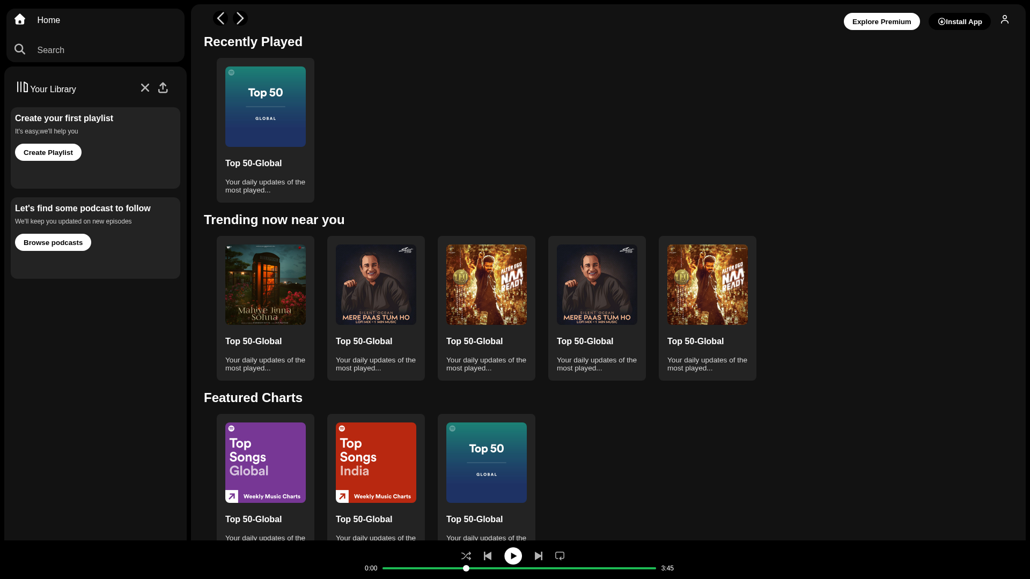Click title under Top Songs India cover

tap(364, 519)
